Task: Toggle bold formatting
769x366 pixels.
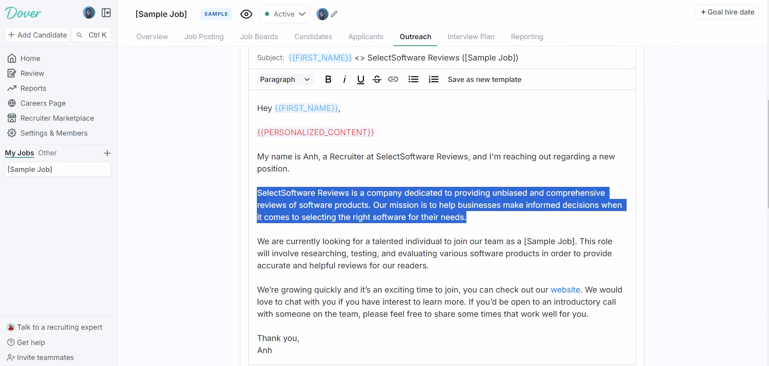Action: (x=328, y=79)
